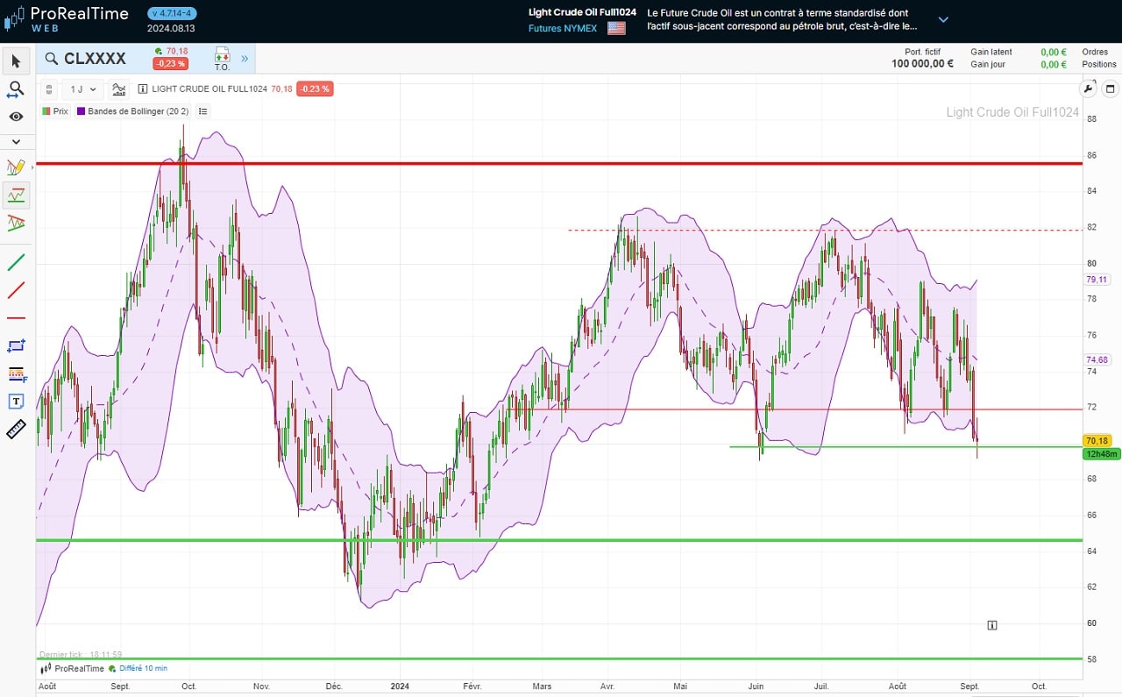Select the text annotation tool
The height and width of the screenshot is (697, 1122).
click(16, 402)
